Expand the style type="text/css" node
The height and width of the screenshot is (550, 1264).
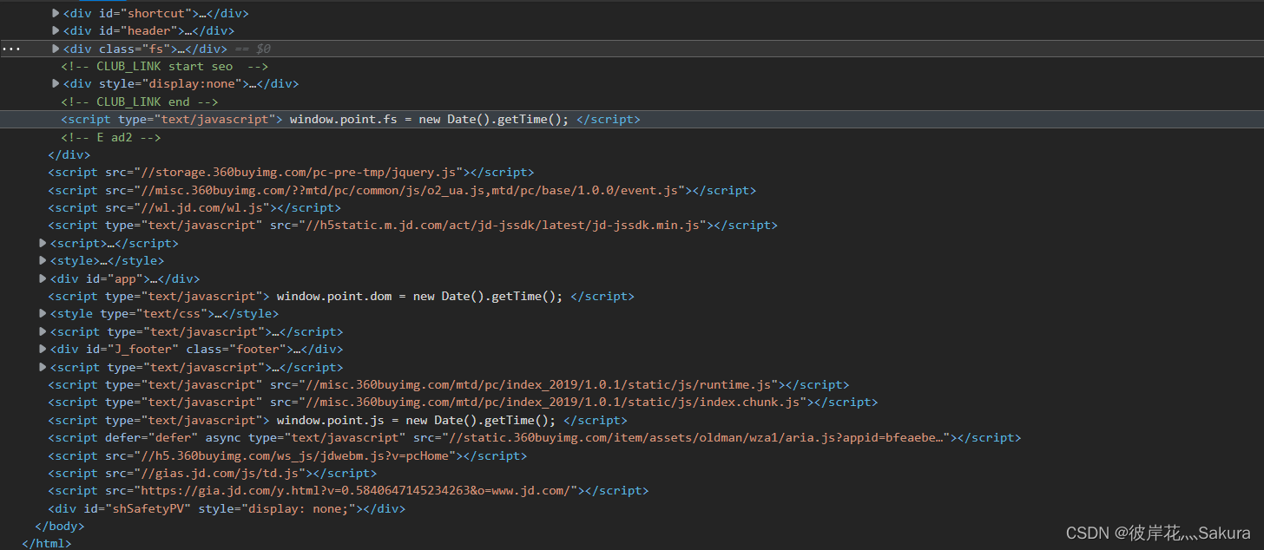[x=43, y=313]
